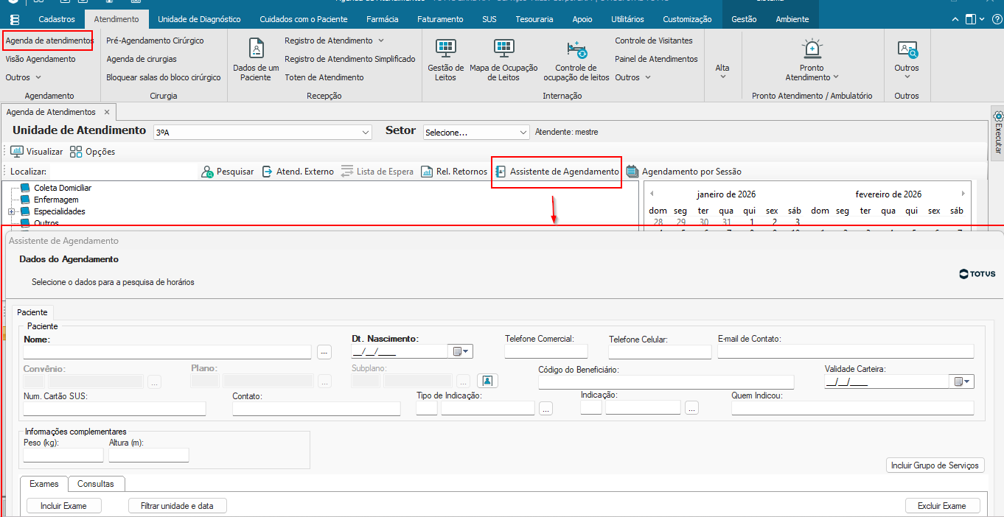Viewport: 1004px width, 517px height.
Task: Go to the next month in the calendar
Action: click(x=963, y=194)
